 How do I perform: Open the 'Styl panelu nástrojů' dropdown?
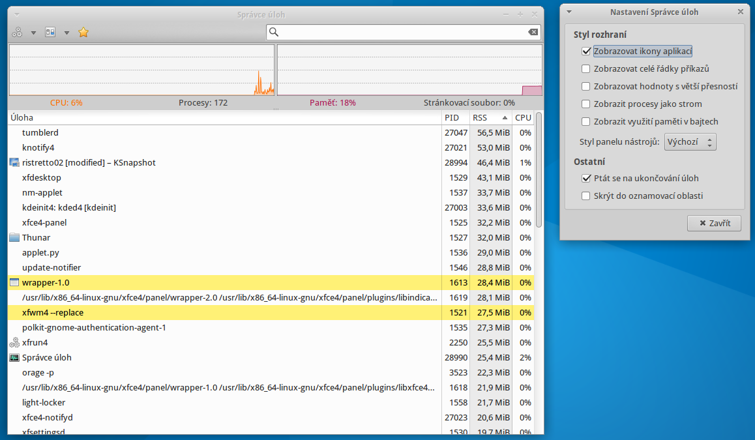[690, 142]
